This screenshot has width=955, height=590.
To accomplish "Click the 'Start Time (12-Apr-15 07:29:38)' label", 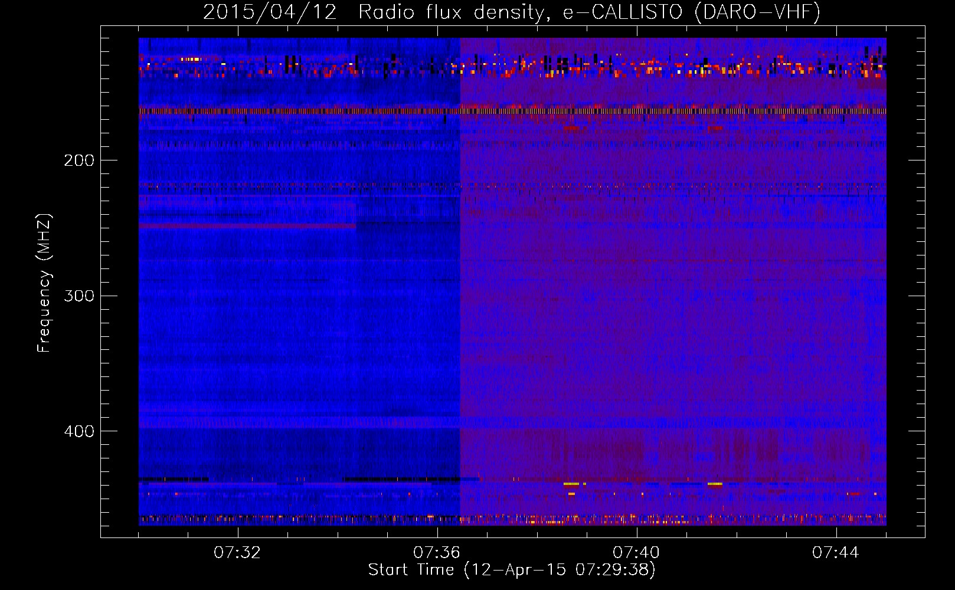I will [512, 570].
